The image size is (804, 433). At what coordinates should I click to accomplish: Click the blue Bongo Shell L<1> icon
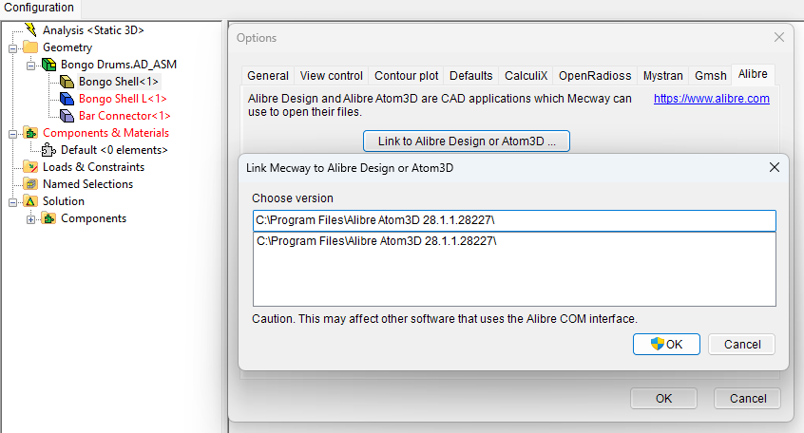(67, 99)
